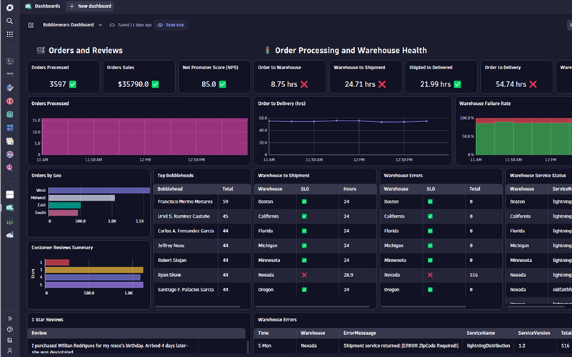Image resolution: width=572 pixels, height=357 pixels.
Task: Sort Top Bobbleheads by Total column header
Action: (x=228, y=189)
